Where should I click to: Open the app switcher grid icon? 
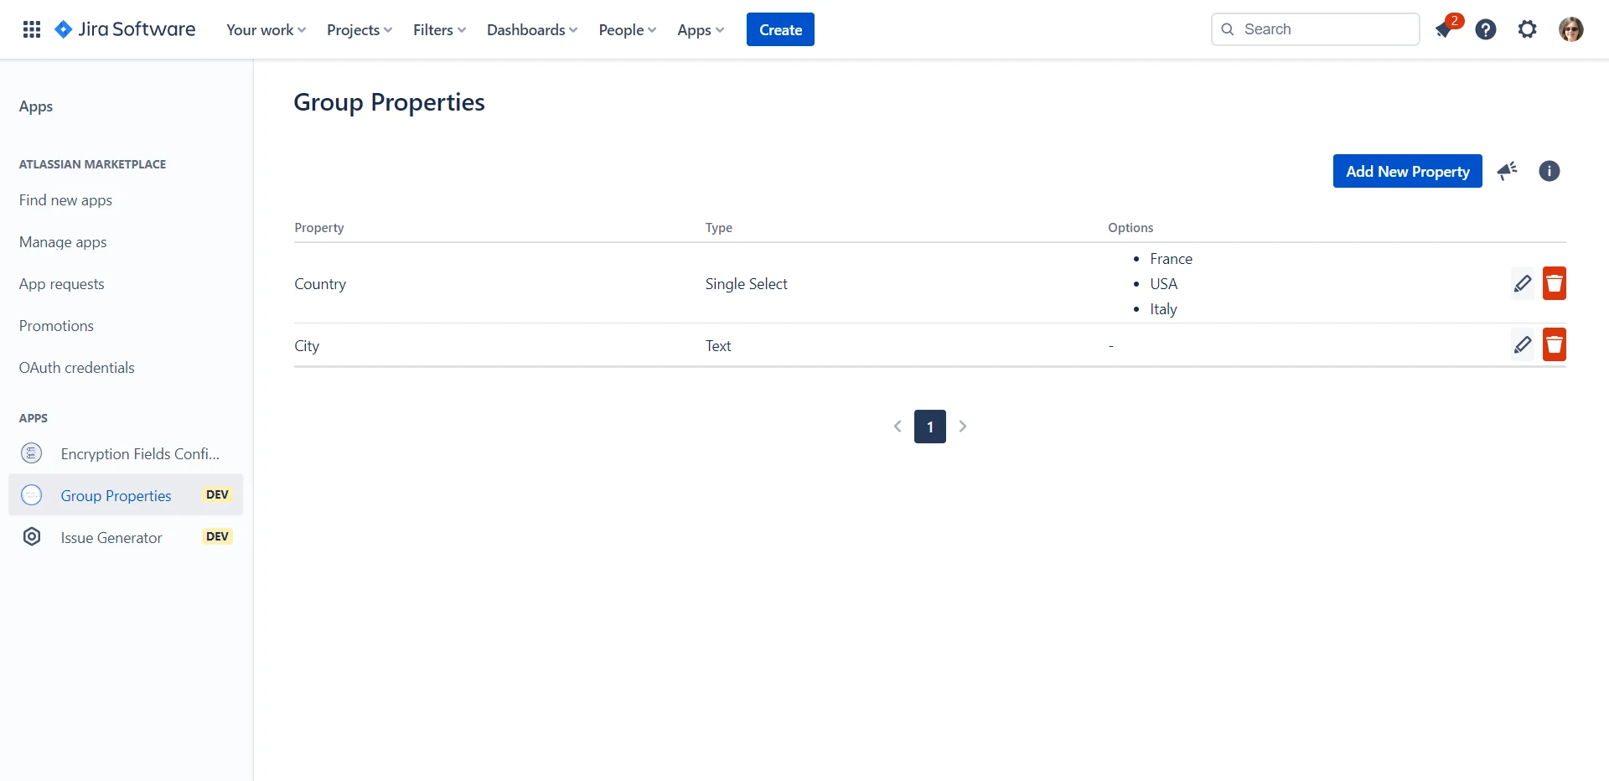(32, 29)
